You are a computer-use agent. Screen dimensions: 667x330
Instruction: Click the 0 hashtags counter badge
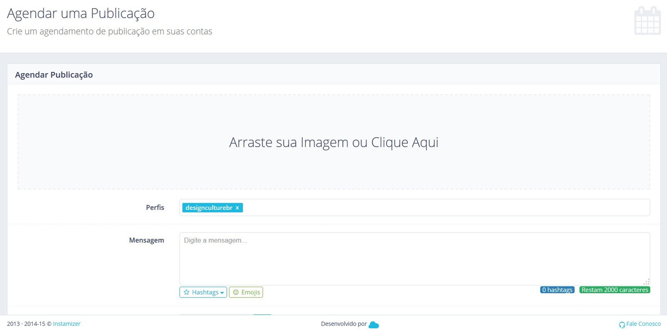point(557,290)
